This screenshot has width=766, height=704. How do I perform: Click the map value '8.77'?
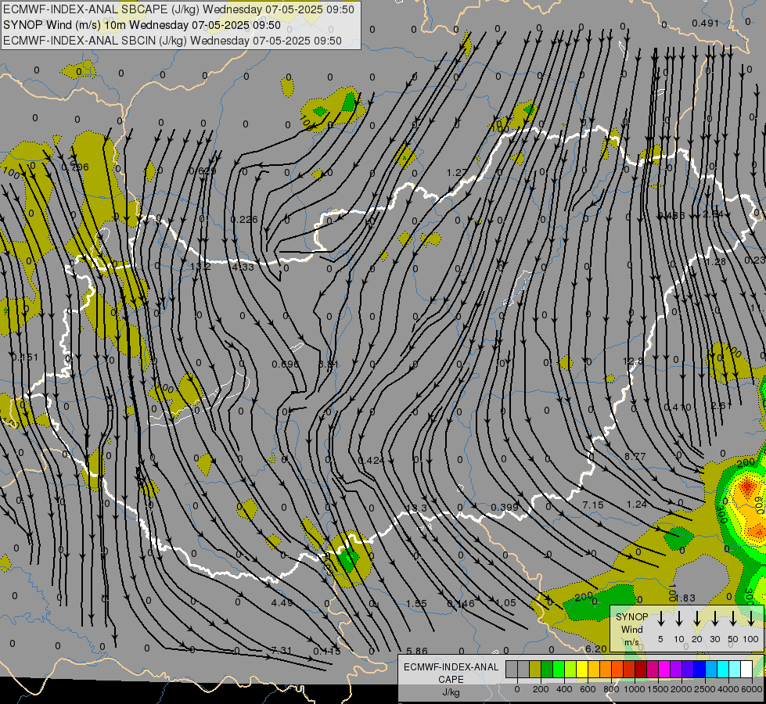[x=635, y=457]
